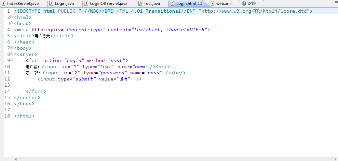Click the Java file icon on Test.java tab
Image resolution: width=338 pixels, height=161 pixels.
[x=140, y=4]
